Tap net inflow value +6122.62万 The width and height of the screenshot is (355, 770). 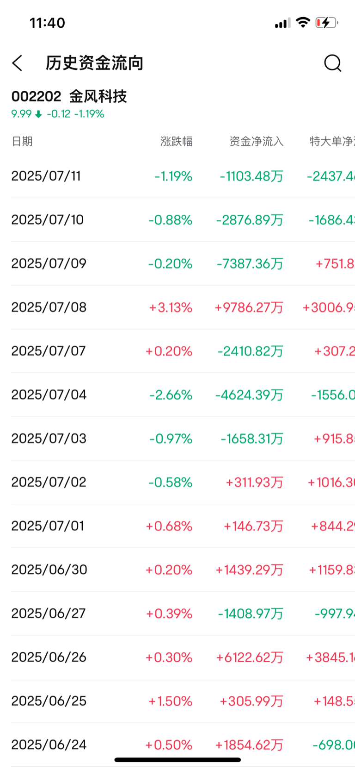[x=250, y=657]
